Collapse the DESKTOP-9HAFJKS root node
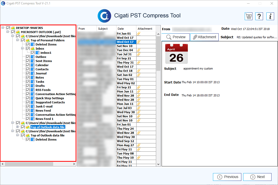278x185 pixels. [x=3, y=28]
